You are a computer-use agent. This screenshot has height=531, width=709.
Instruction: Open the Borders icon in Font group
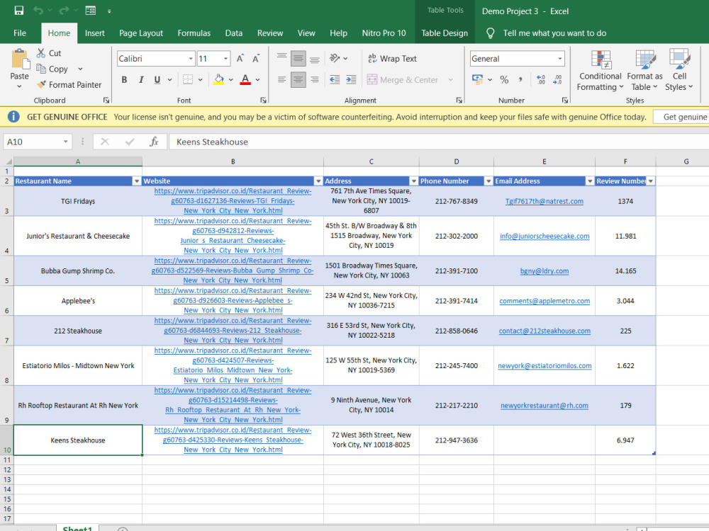[188, 79]
